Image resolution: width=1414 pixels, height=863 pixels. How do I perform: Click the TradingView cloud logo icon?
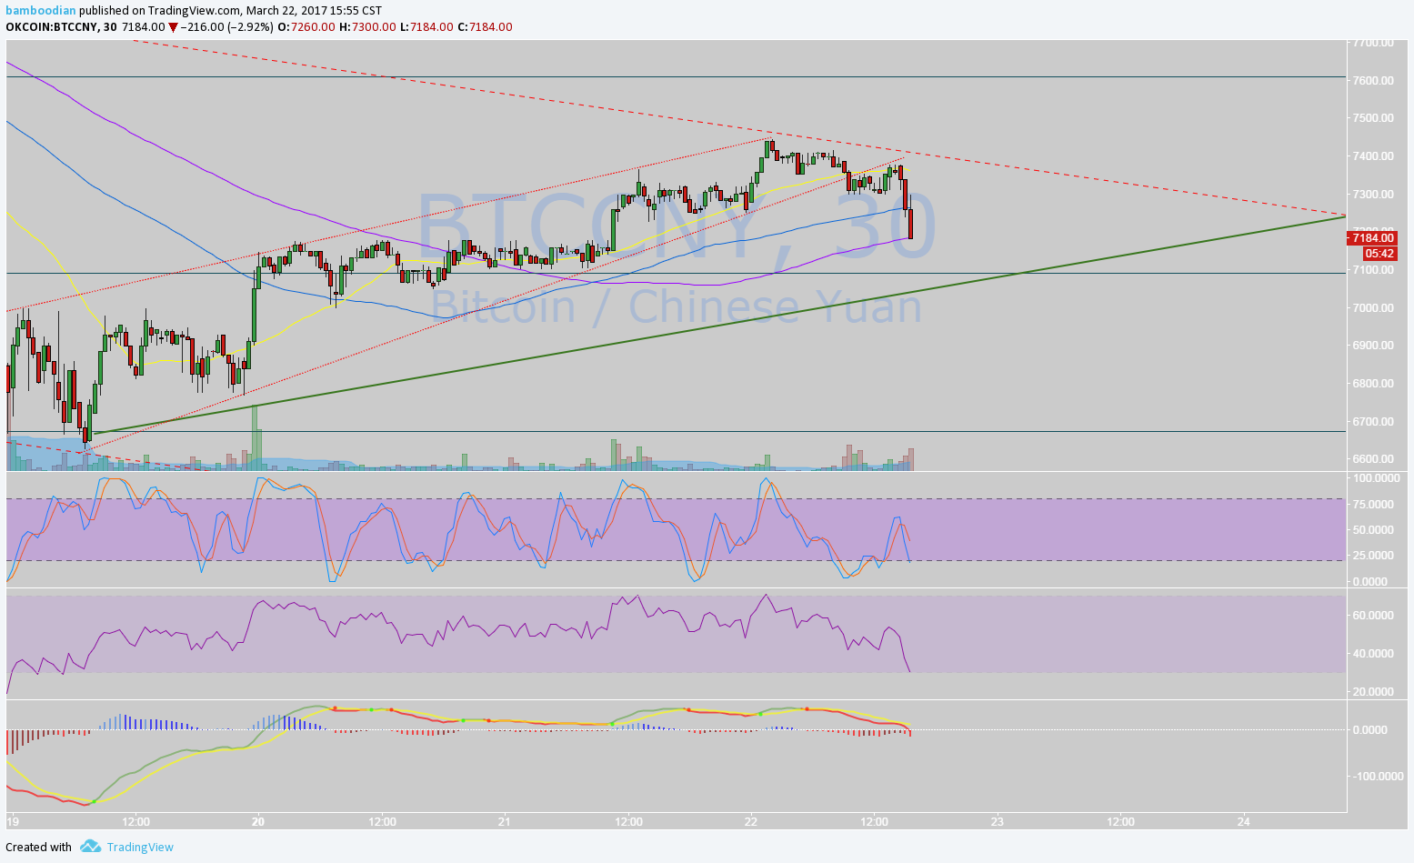(x=90, y=847)
